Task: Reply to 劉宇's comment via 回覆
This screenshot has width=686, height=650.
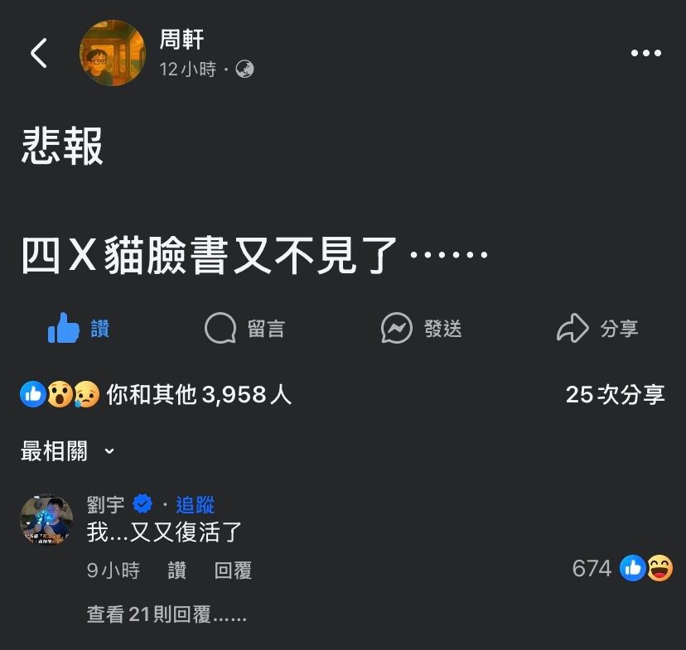Action: coord(233,571)
